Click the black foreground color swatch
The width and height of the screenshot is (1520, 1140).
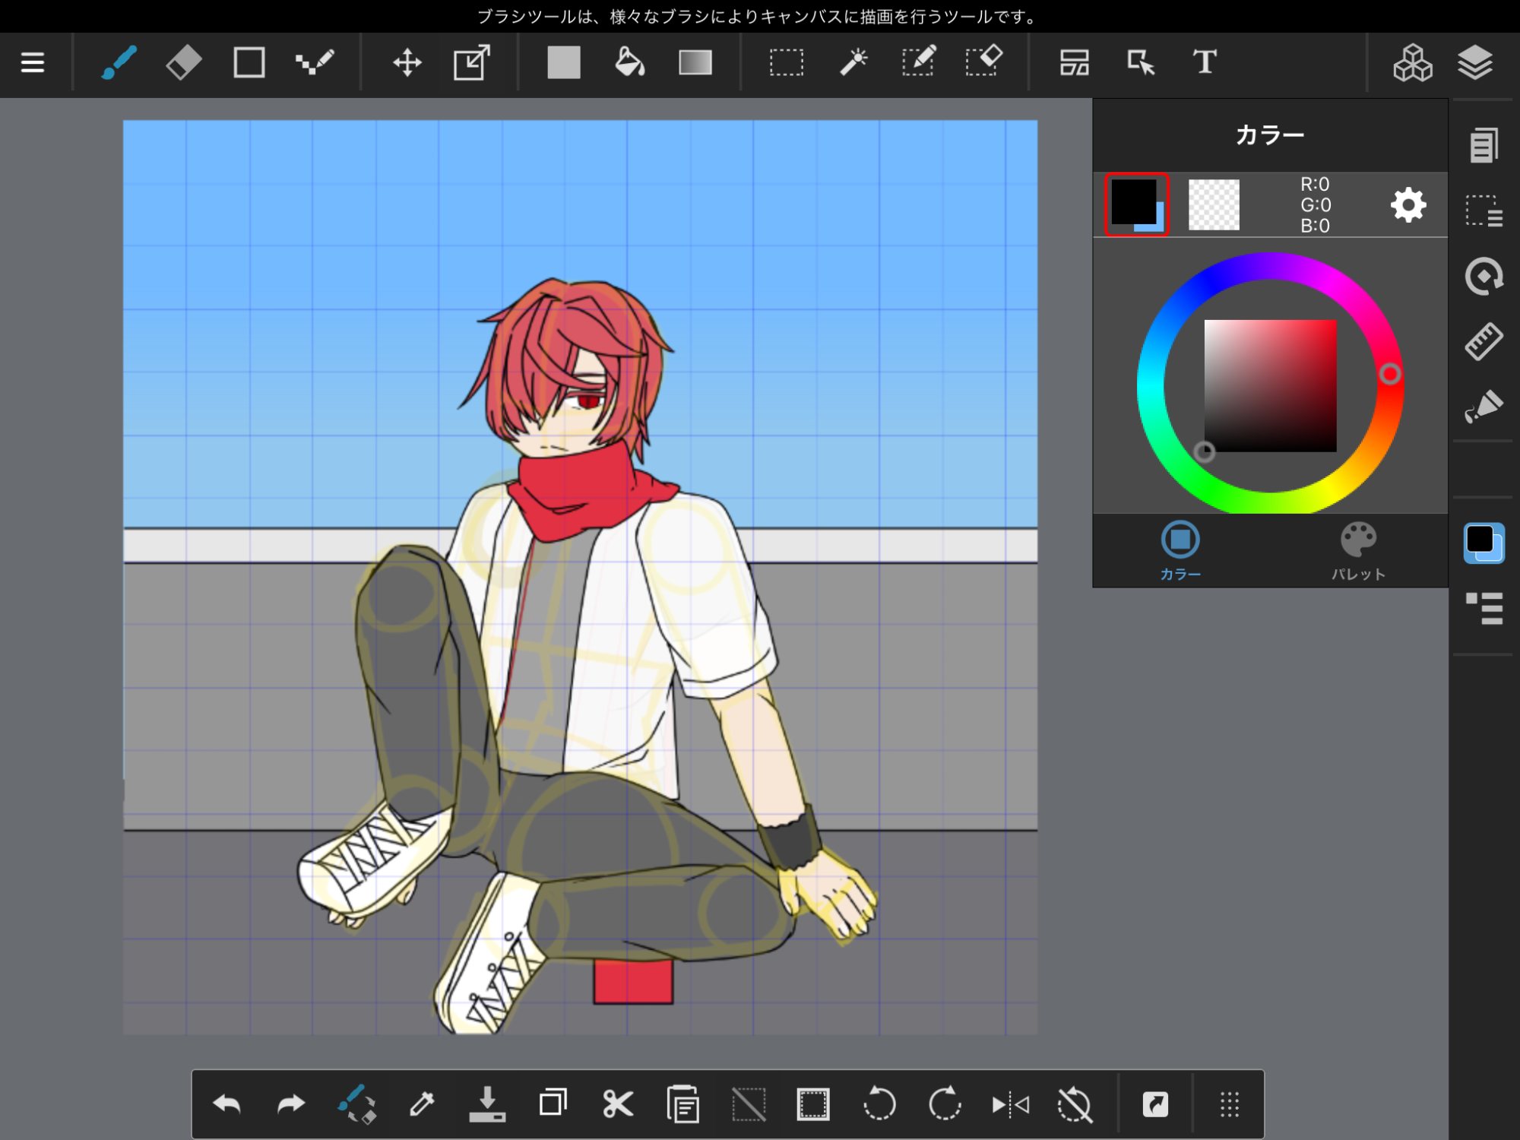(x=1132, y=201)
